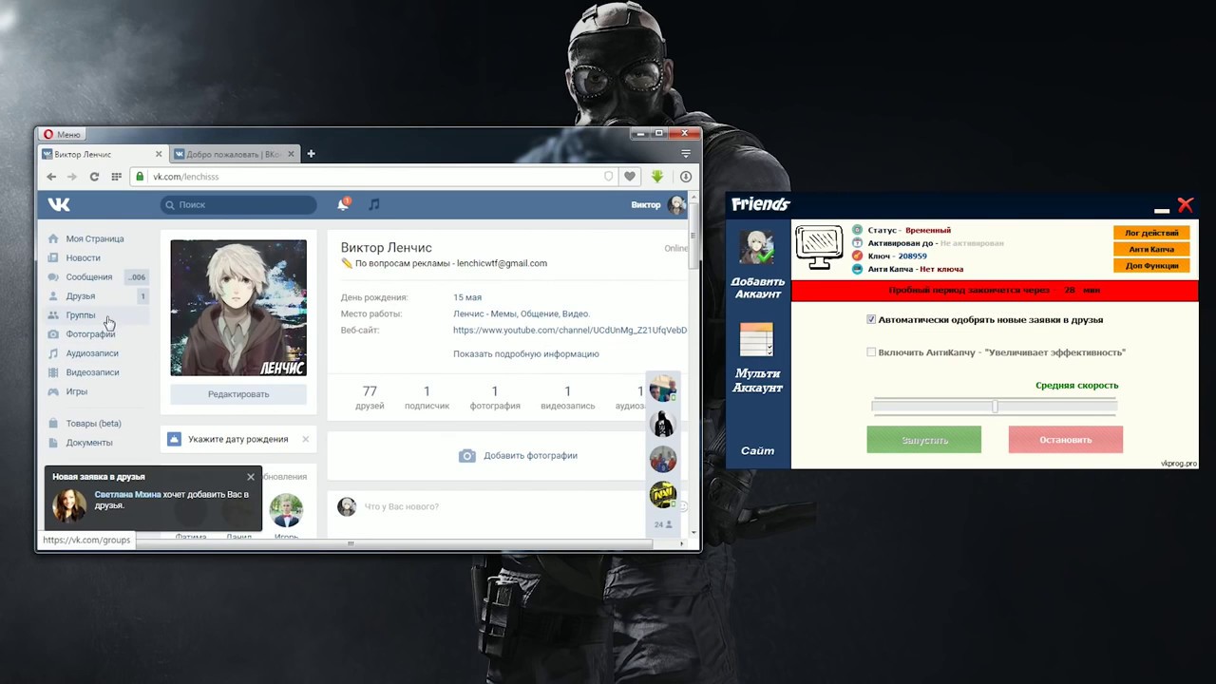
Task: Dismiss the Укажите дату рождения prompt
Action: pyautogui.click(x=305, y=439)
